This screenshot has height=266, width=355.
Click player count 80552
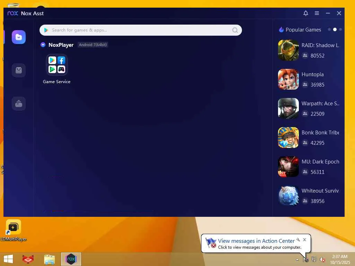pyautogui.click(x=318, y=56)
